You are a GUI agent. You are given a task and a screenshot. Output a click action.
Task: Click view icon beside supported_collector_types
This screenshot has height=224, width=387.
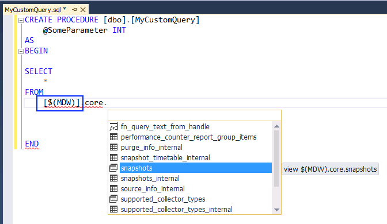(x=113, y=199)
